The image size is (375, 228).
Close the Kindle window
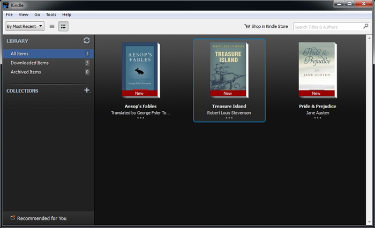364,4
